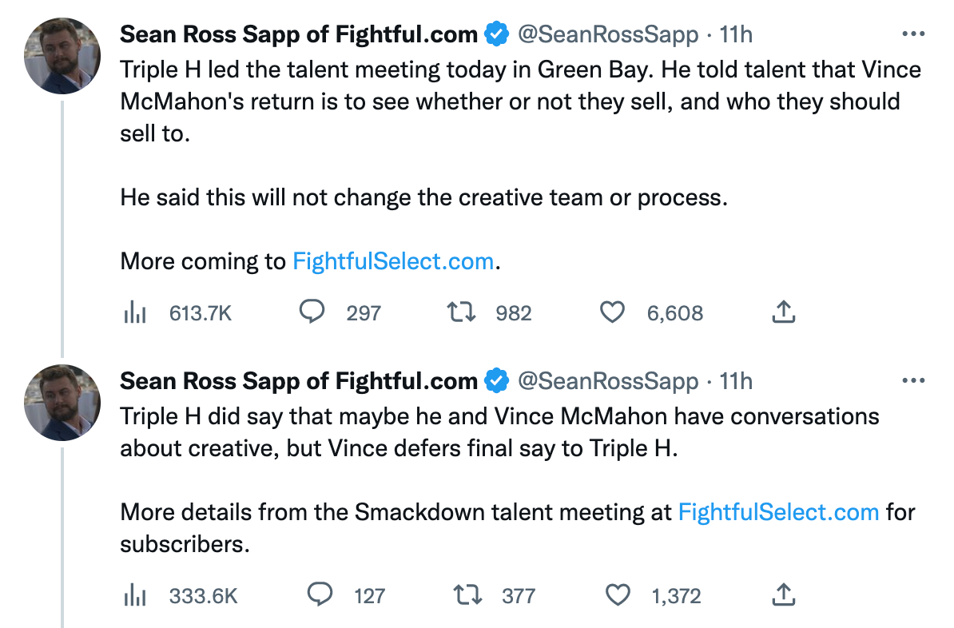The width and height of the screenshot is (954, 628).
Task: Retweet the second tweet with 377 retweets
Action: point(467,595)
